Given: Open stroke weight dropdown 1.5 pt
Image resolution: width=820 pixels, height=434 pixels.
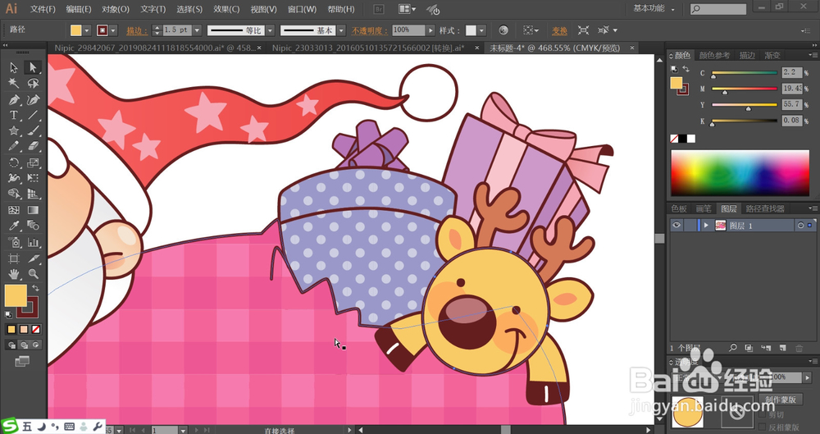Looking at the screenshot, I should coord(197,30).
